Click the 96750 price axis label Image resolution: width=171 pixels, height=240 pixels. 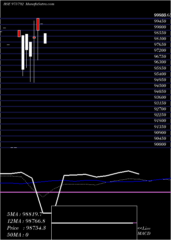(160, 56)
